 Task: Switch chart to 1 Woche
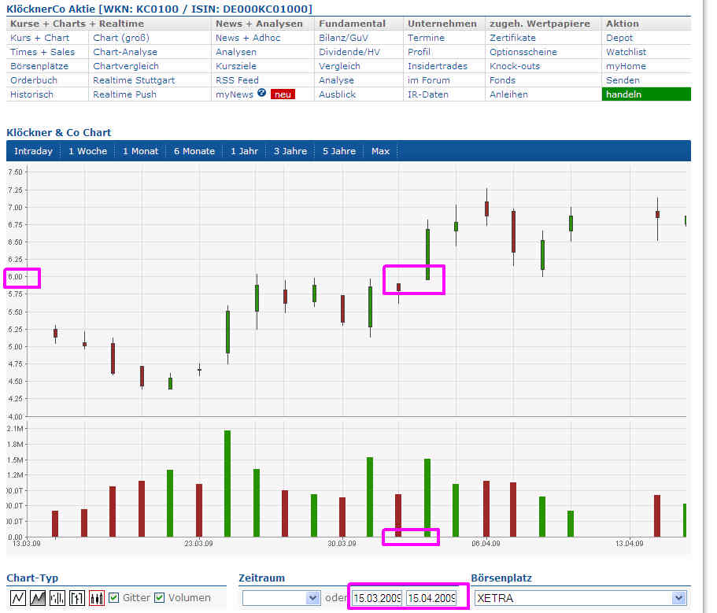tap(87, 151)
